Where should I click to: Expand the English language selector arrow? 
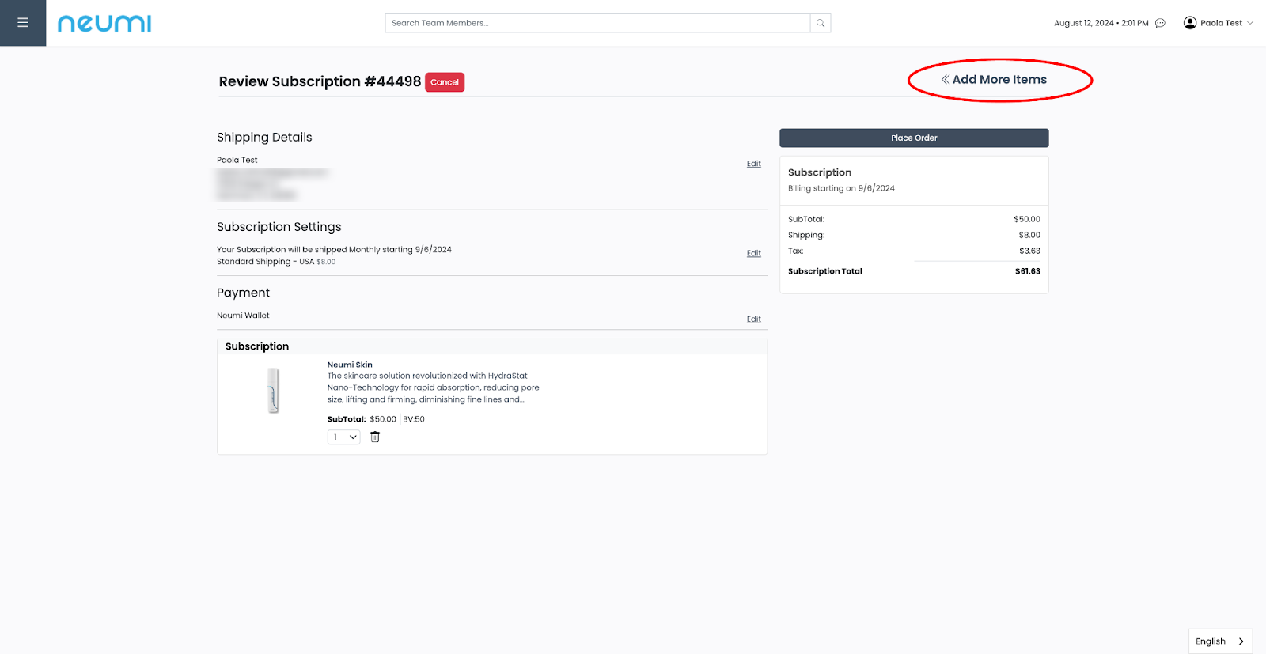coord(1241,641)
